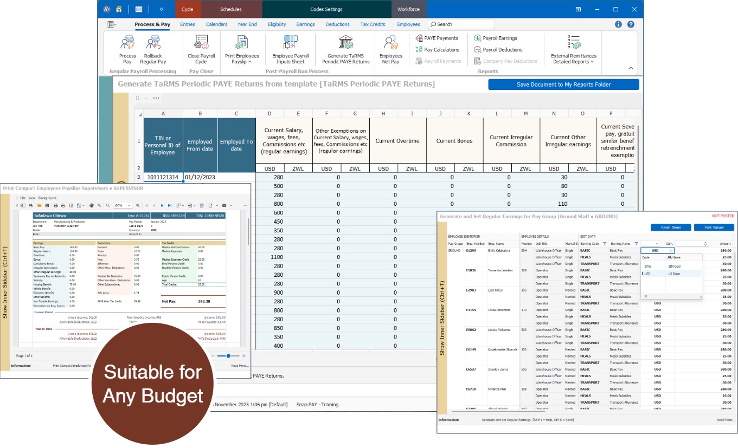Viewport: 738px width, 448px height.
Task: Open Employee Payroll Inputs Sheet
Action: [290, 49]
